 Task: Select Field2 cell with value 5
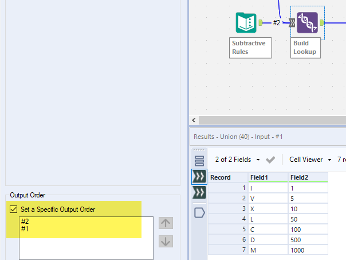point(308,199)
